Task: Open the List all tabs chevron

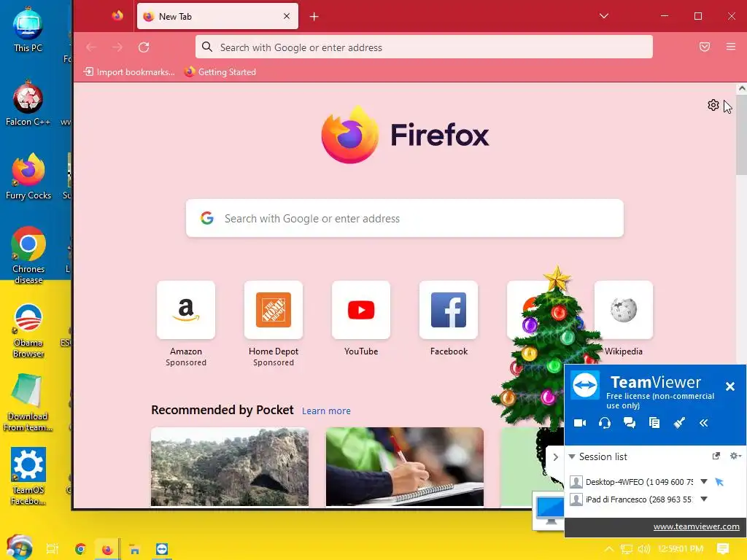Action: [x=604, y=16]
